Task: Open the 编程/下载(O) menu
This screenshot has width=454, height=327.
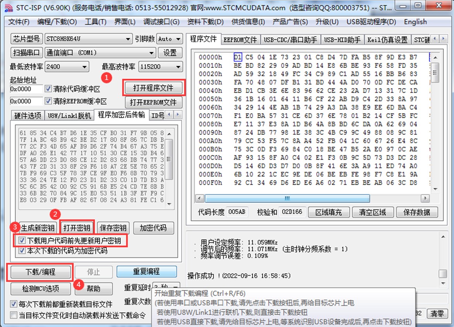Action: (x=57, y=22)
